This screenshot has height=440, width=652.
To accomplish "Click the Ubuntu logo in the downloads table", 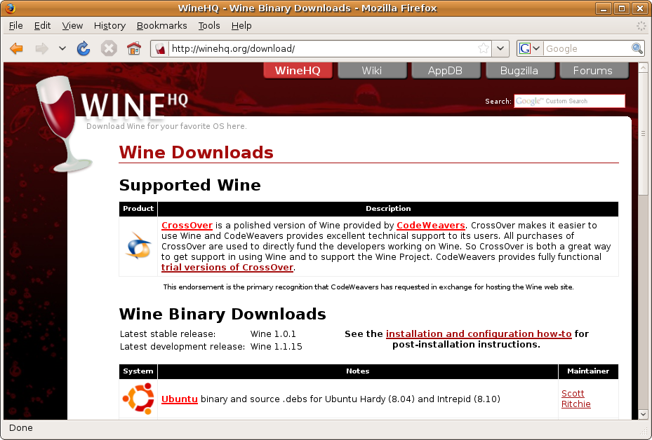I will [x=138, y=399].
